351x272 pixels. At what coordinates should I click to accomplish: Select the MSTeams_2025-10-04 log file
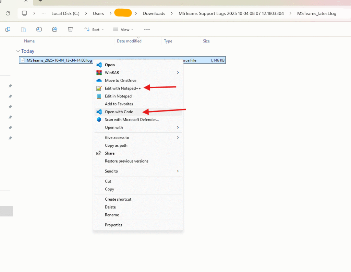(x=59, y=60)
